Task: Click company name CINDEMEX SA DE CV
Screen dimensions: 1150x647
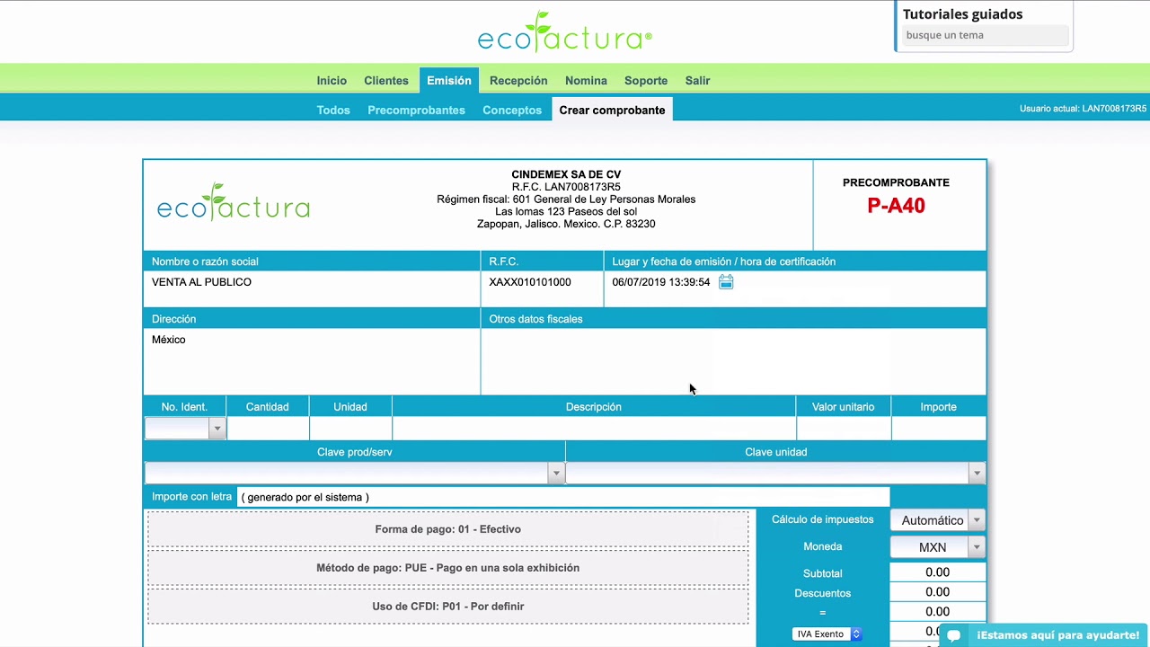Action: tap(566, 174)
